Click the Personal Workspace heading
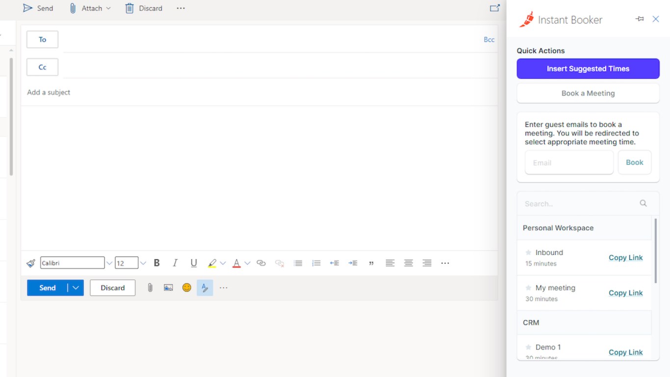This screenshot has width=670, height=377. pos(558,228)
